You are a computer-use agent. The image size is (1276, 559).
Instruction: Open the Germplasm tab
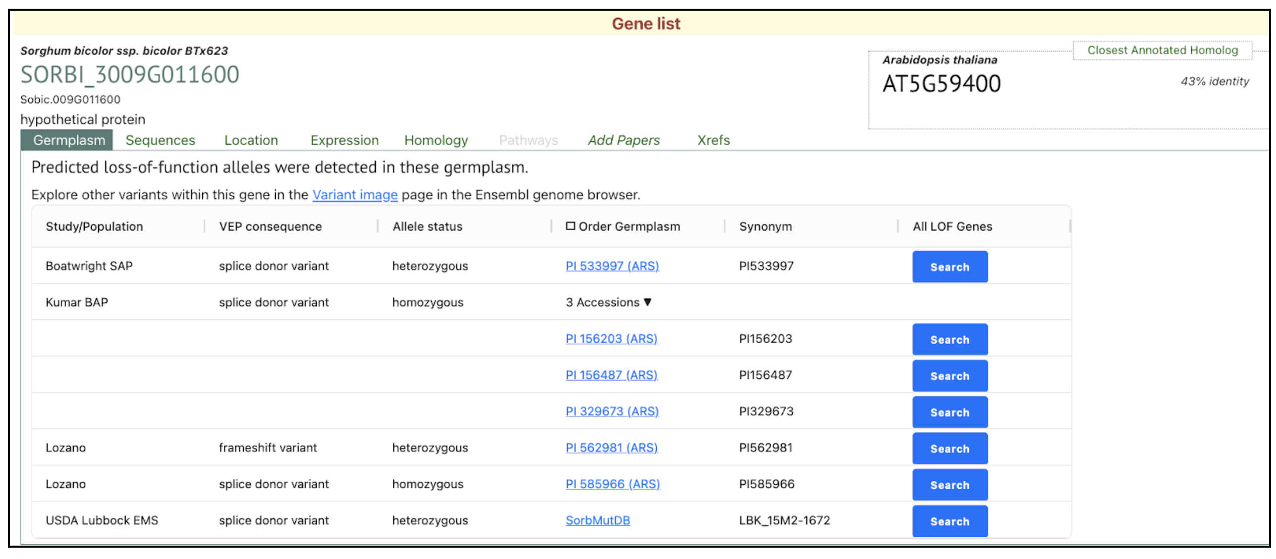tap(67, 140)
